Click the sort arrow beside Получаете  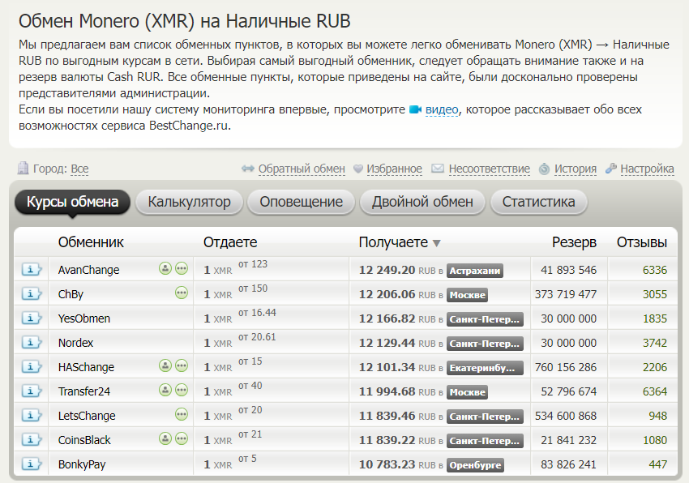[436, 243]
